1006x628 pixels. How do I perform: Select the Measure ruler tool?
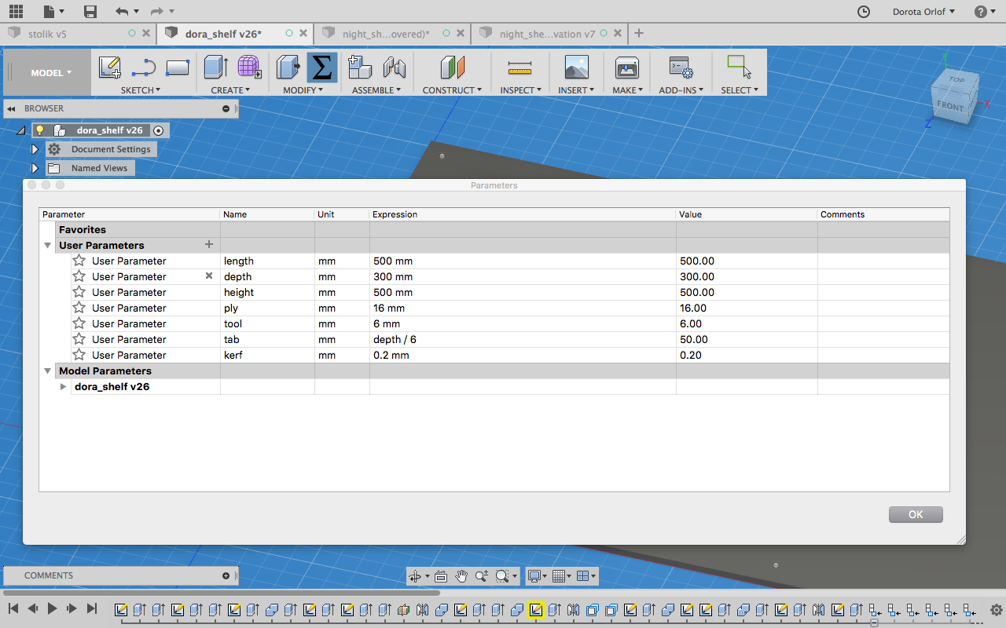point(520,68)
